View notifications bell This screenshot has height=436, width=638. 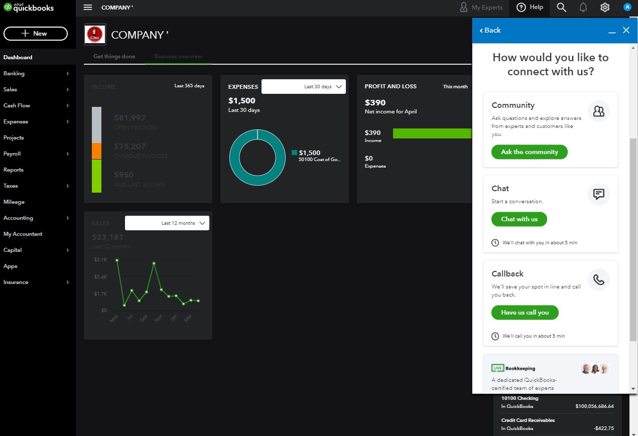coord(583,8)
